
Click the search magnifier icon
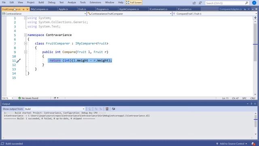tap(246, 3)
